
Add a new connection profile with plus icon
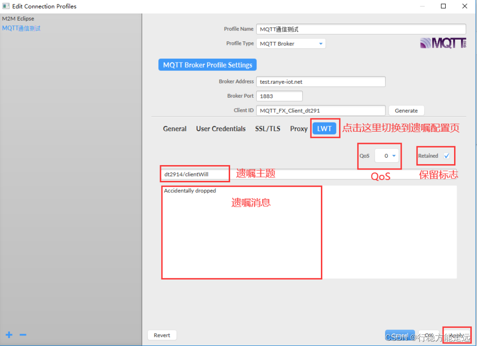(x=9, y=335)
